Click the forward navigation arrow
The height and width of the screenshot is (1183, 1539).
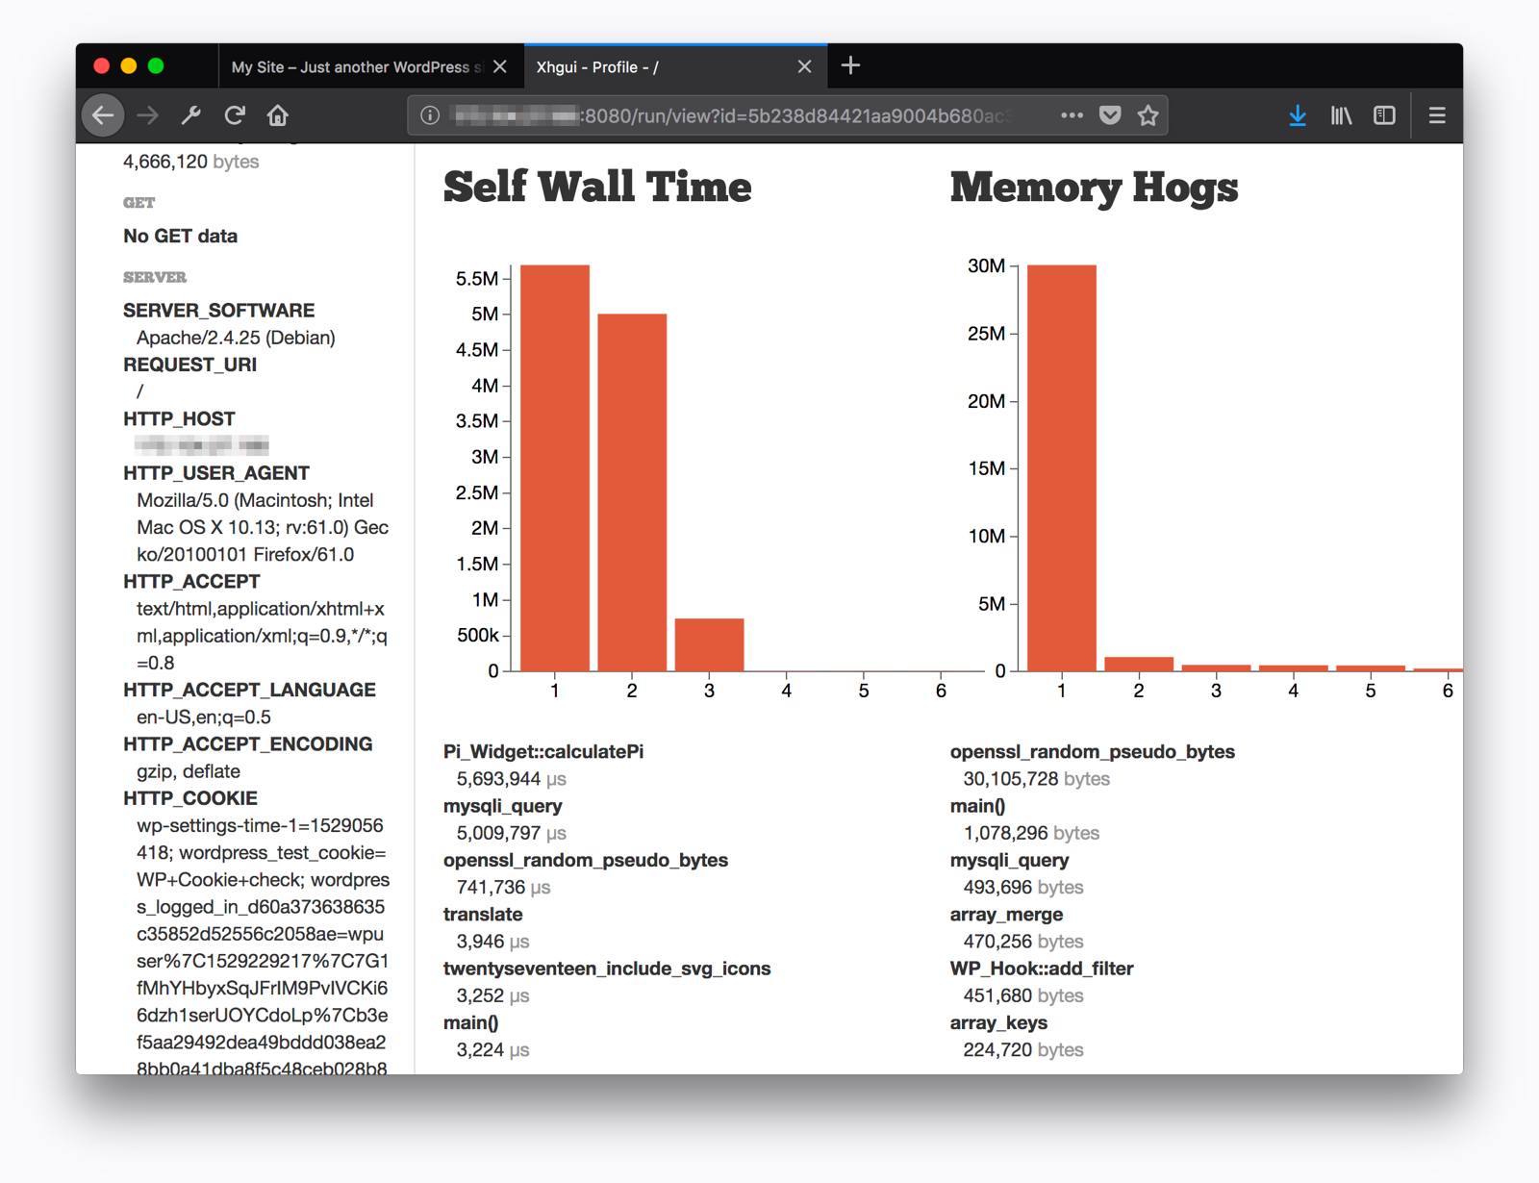click(x=147, y=115)
